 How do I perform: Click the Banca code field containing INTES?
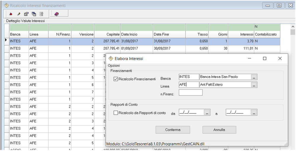[x=189, y=77]
